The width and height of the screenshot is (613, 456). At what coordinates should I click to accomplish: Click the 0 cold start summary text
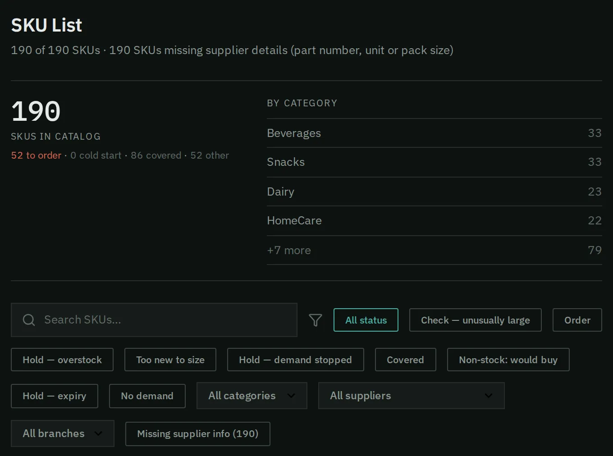point(96,155)
